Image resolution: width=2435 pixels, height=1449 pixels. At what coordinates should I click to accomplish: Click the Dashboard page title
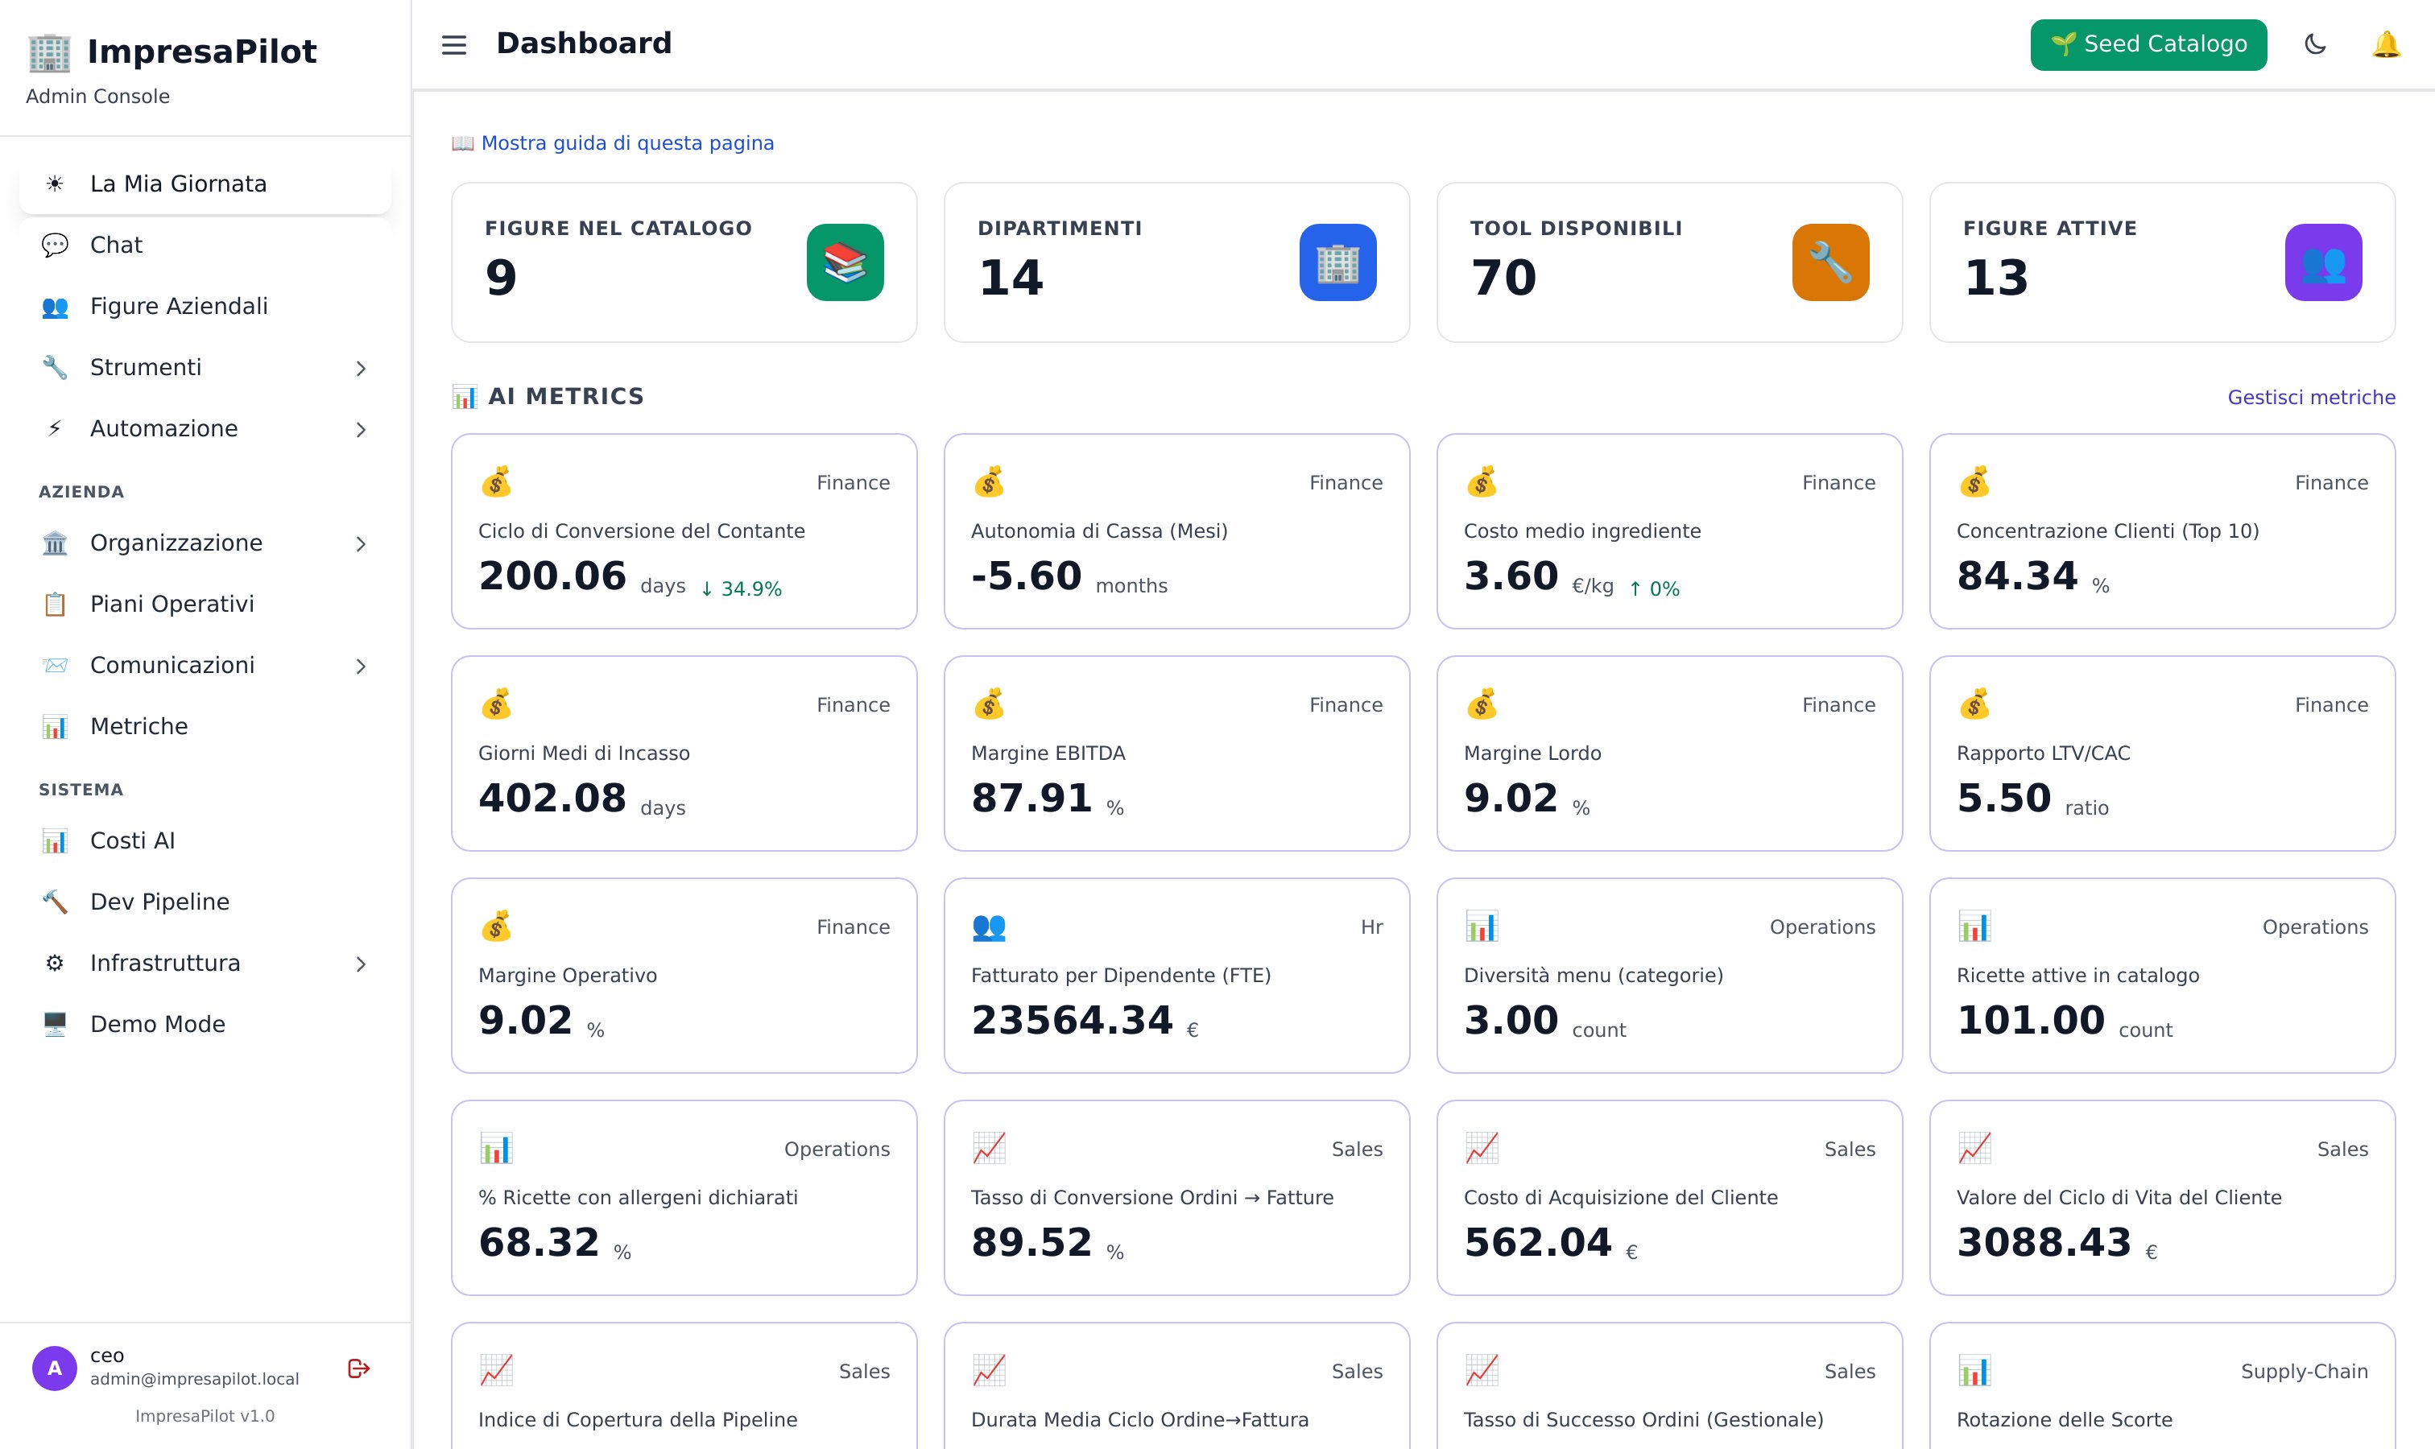[584, 43]
